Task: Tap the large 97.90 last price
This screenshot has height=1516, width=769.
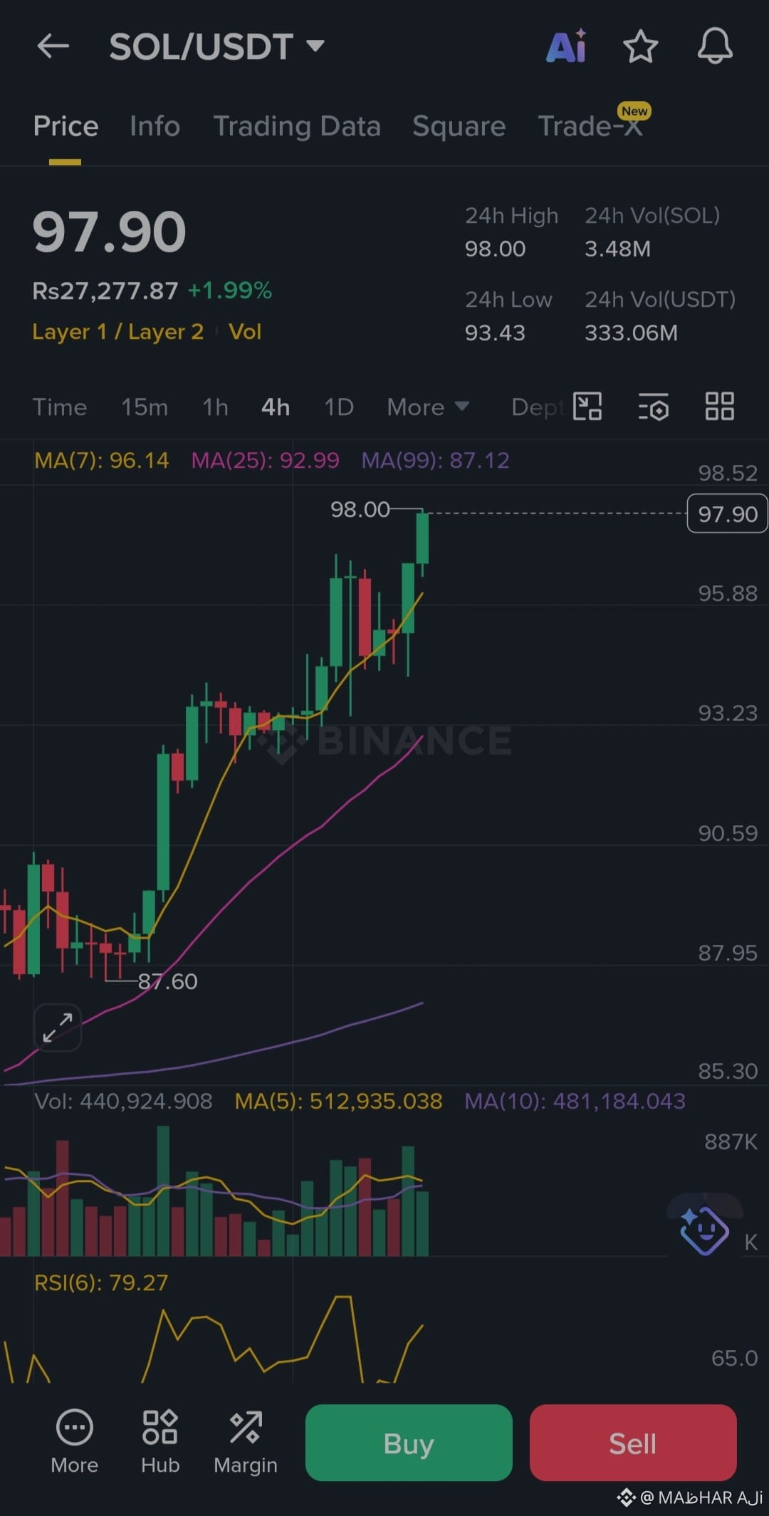Action: pyautogui.click(x=110, y=232)
